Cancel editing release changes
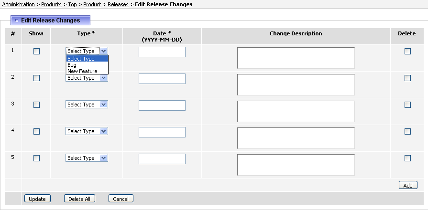Screen dimensions: 428x210 tap(121, 199)
